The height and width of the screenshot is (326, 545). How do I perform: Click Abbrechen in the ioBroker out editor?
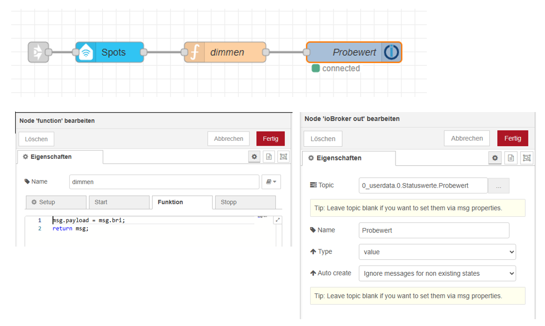point(466,138)
